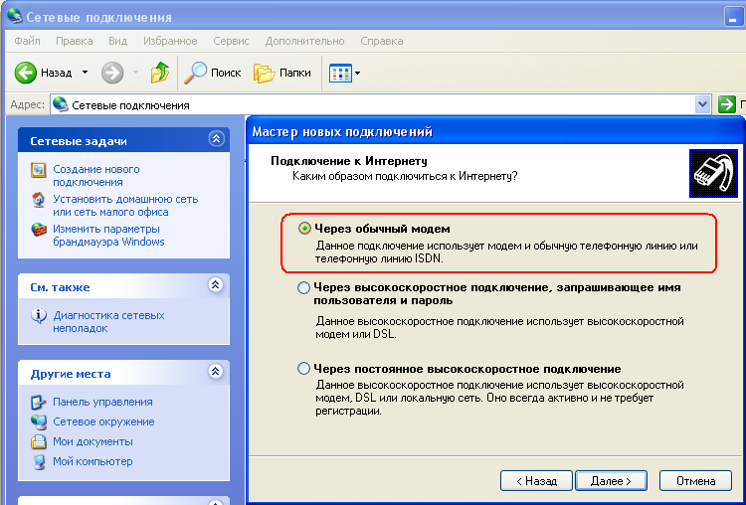This screenshot has width=746, height=505.
Task: Go to 'Мои документы' link
Action: click(x=93, y=441)
